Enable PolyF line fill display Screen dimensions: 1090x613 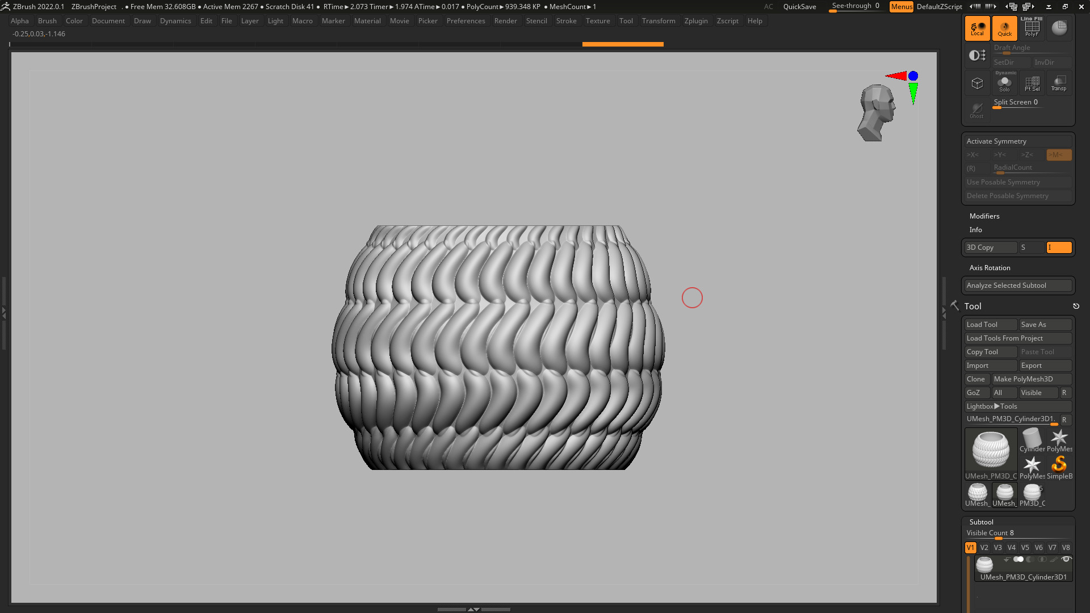(x=1032, y=28)
